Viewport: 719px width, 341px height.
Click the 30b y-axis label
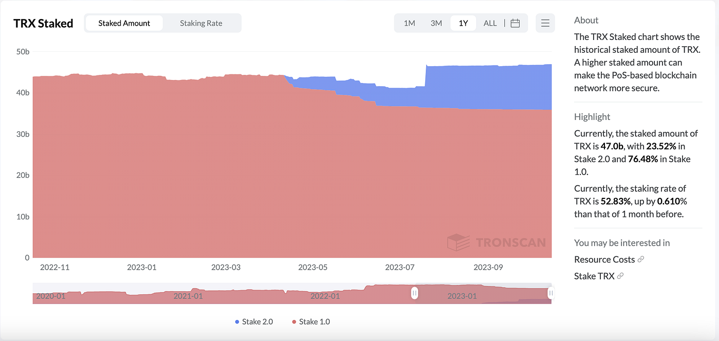pyautogui.click(x=23, y=134)
